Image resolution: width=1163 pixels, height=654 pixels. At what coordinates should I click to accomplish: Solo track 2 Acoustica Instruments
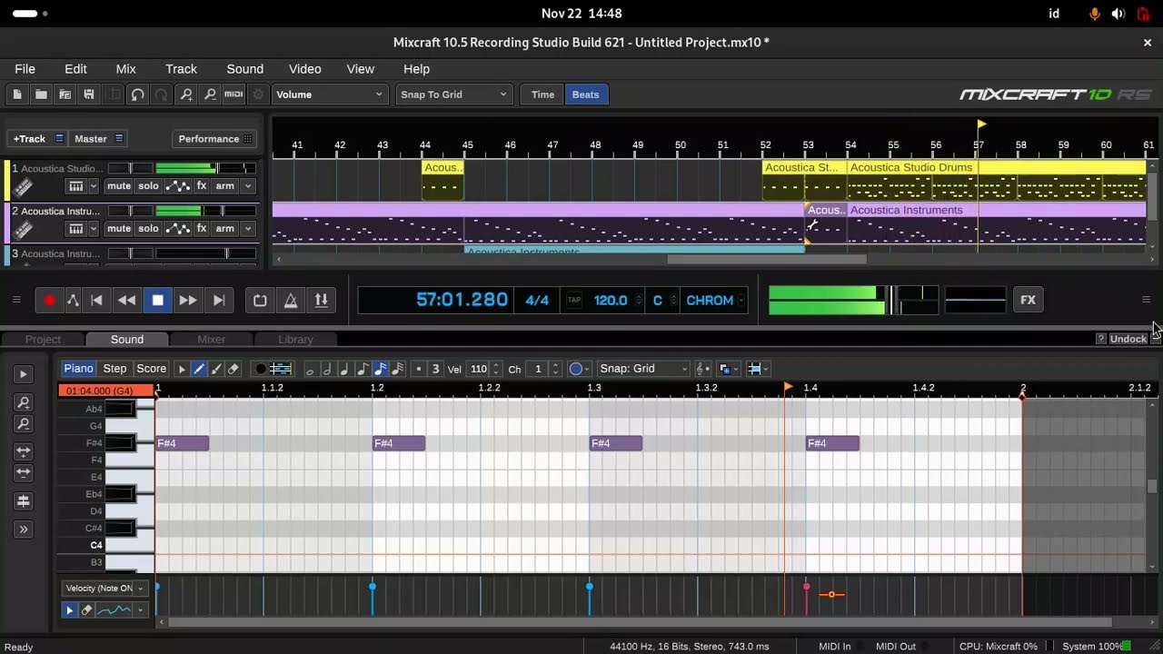pyautogui.click(x=148, y=229)
